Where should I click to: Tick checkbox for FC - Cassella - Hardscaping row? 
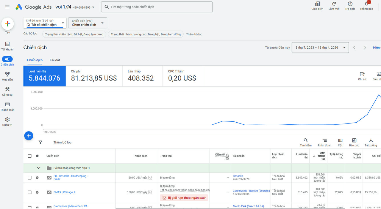(x=29, y=178)
